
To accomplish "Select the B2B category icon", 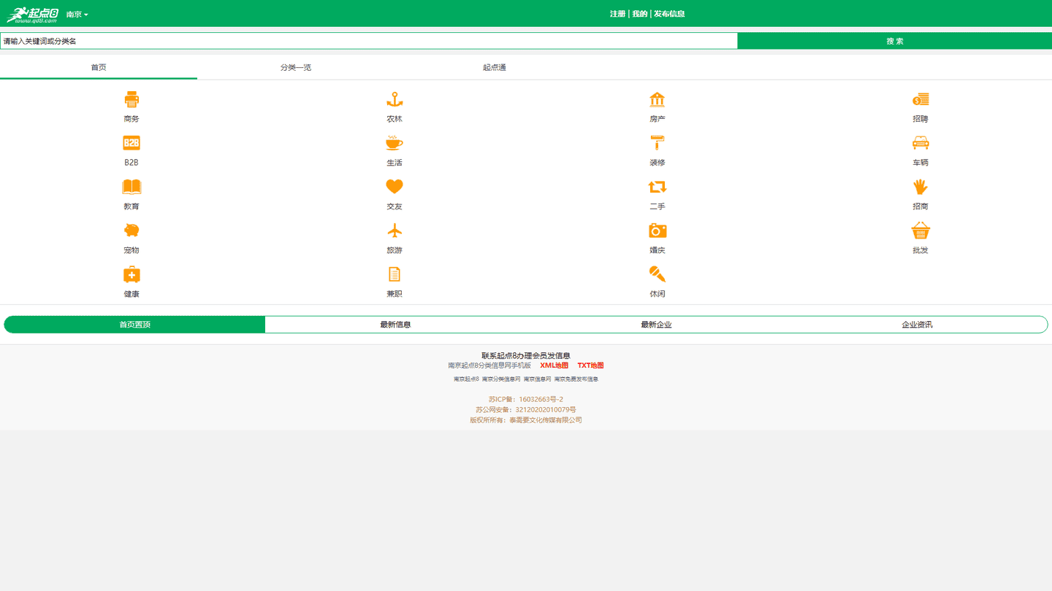I will click(131, 143).
